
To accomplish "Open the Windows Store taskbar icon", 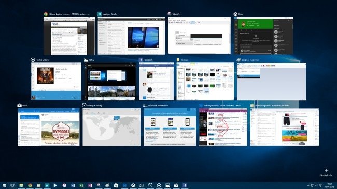I will point(116,185).
